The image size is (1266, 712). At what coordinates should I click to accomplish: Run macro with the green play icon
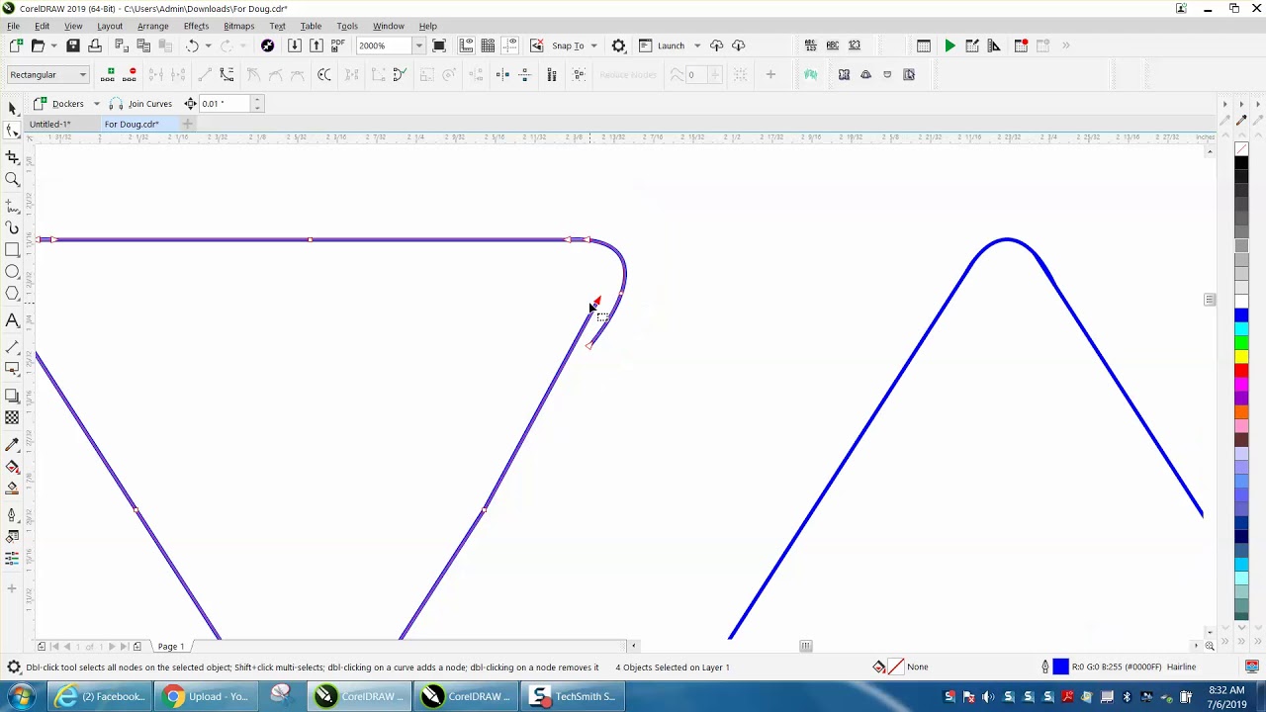(949, 45)
